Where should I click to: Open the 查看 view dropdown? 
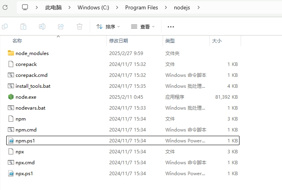click(x=143, y=27)
